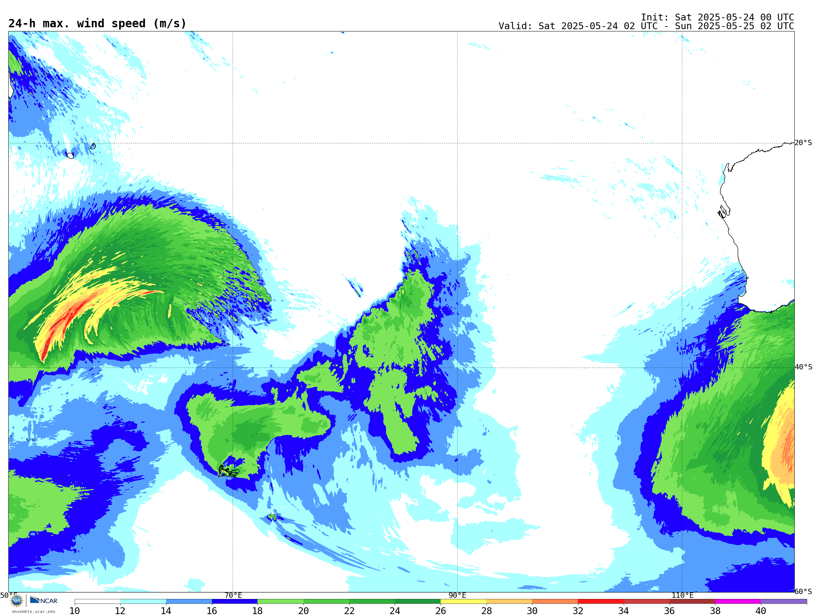The height and width of the screenshot is (616, 819).
Task: Pick the medium green 22–24 colorbar swatch
Action: (372, 602)
